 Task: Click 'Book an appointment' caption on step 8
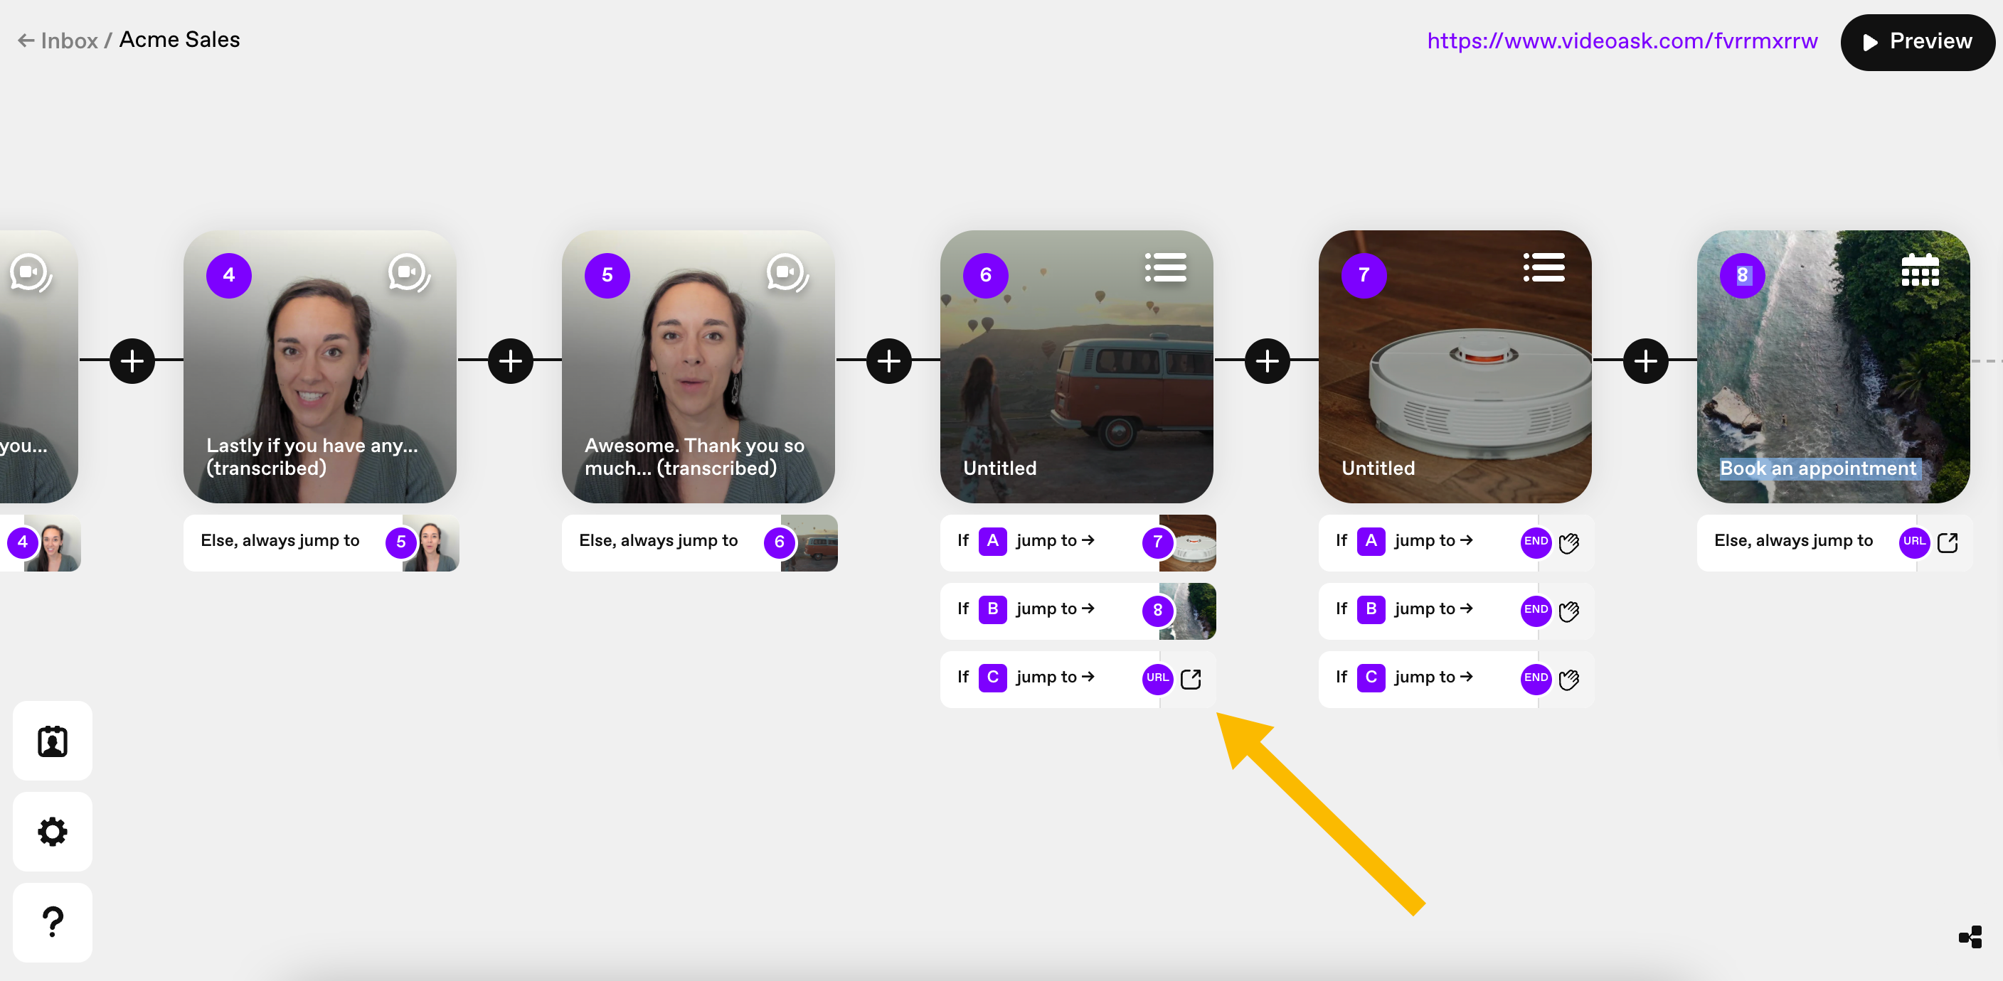tap(1818, 468)
